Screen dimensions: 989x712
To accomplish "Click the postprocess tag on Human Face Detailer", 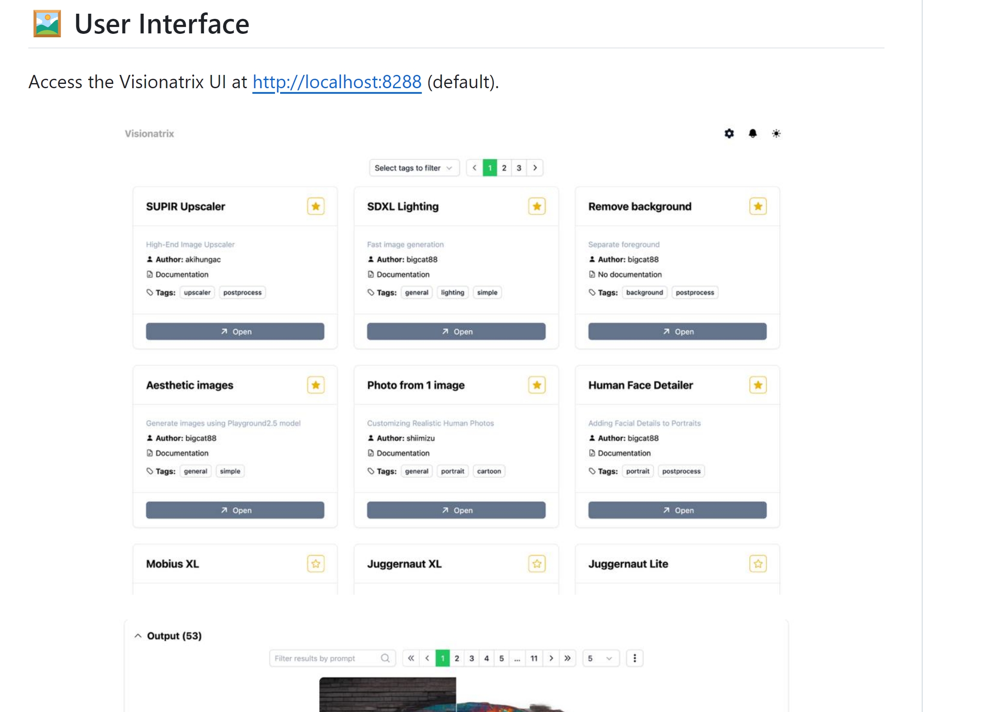I will [681, 471].
